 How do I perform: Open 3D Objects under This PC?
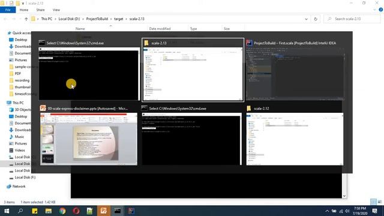point(20,110)
